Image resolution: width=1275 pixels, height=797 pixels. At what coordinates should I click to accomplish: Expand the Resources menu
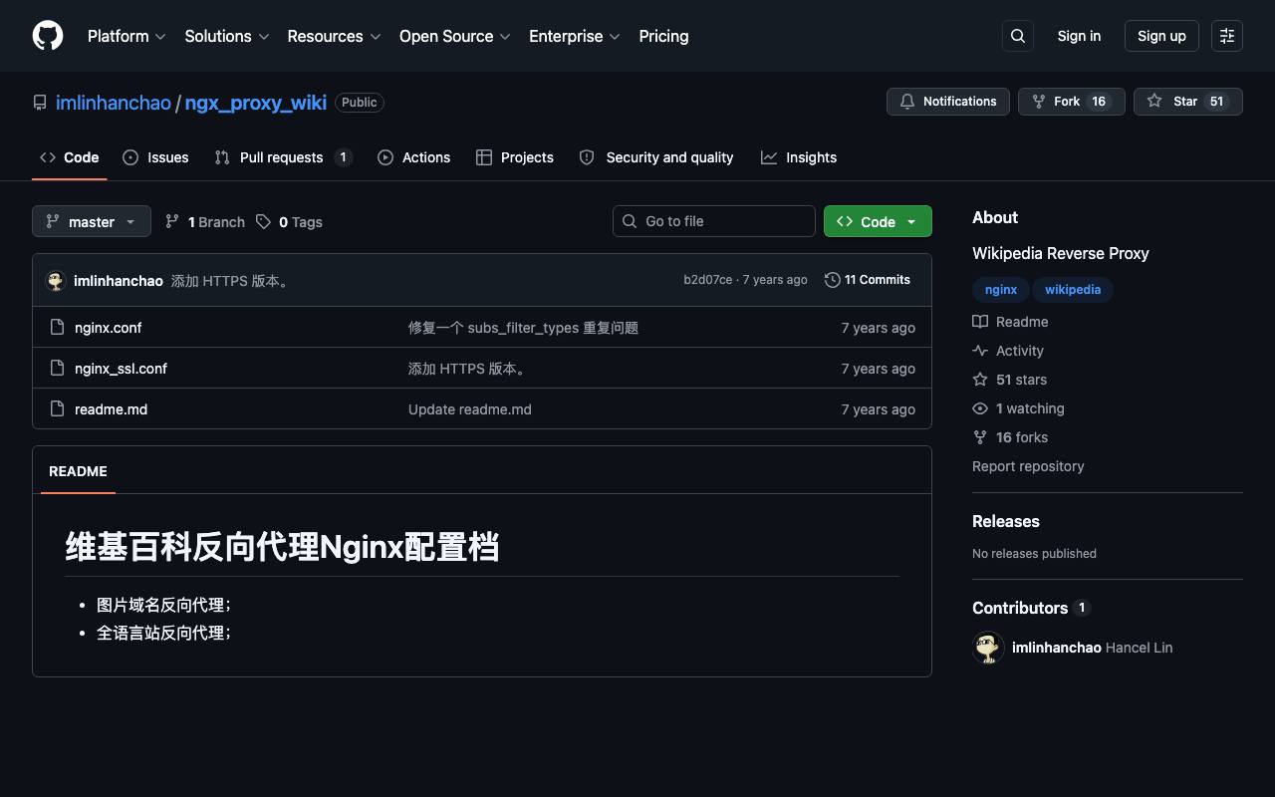click(x=334, y=36)
